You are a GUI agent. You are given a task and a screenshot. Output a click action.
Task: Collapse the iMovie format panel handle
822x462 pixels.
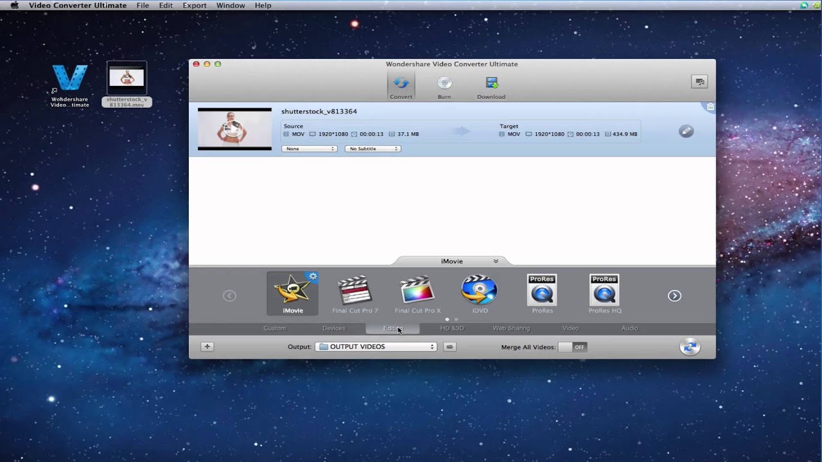pyautogui.click(x=452, y=261)
